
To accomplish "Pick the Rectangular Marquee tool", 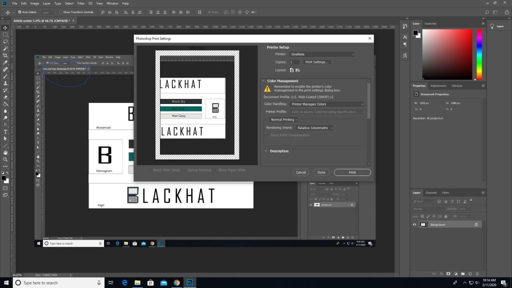I will (x=5, y=35).
